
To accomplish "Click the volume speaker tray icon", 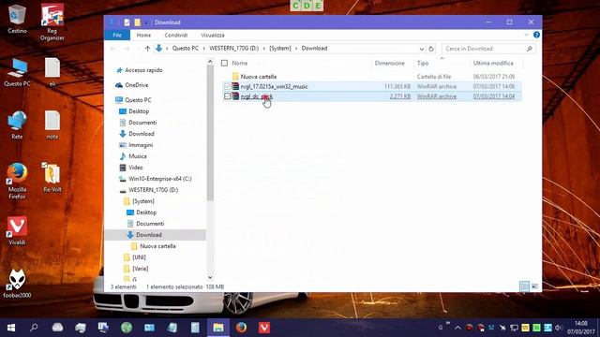I will coord(559,328).
